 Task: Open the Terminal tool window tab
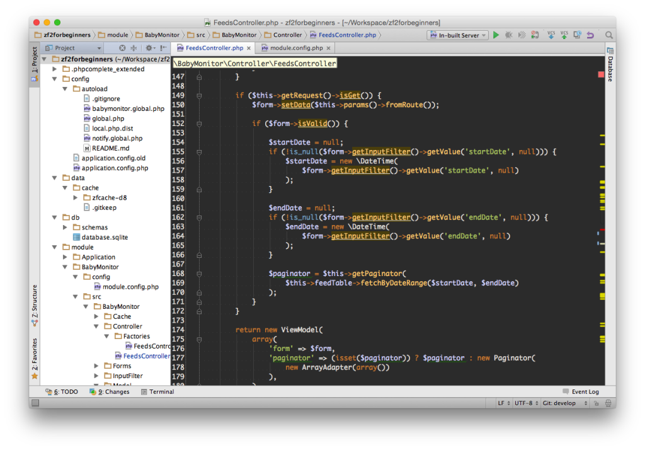[157, 391]
